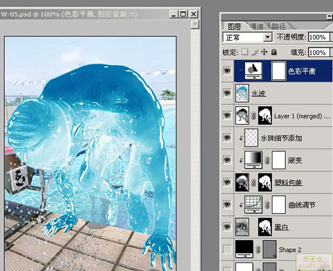The height and width of the screenshot is (271, 333).
Task: Switch to the 通道 channels tab
Action: [x=257, y=27]
